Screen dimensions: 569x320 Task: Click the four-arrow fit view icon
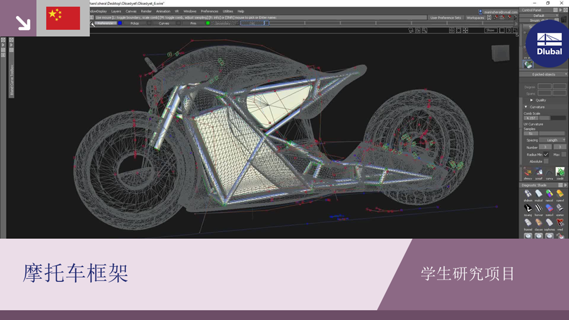point(466,31)
